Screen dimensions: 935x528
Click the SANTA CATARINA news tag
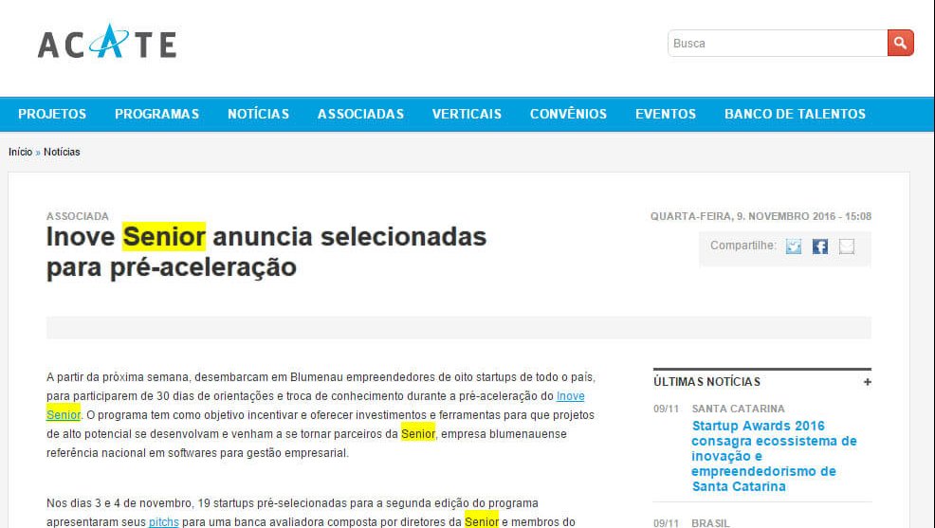tap(738, 409)
